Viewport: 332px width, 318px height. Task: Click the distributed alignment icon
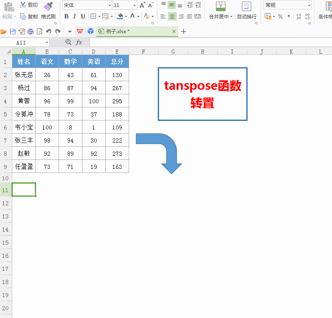[x=198, y=16]
